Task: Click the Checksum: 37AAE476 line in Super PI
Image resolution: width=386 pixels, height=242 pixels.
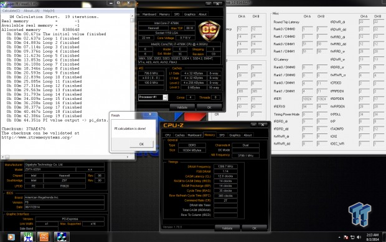Action: point(24,128)
